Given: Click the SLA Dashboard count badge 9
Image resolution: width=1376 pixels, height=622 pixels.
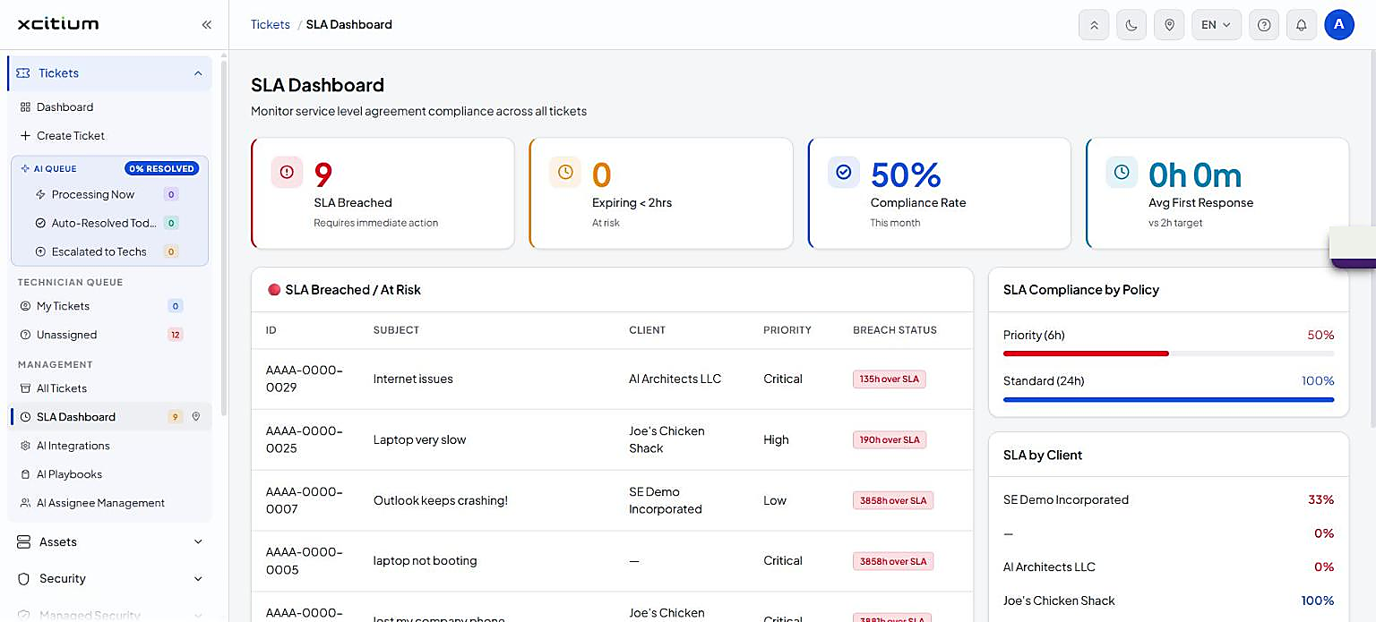Looking at the screenshot, I should (175, 417).
